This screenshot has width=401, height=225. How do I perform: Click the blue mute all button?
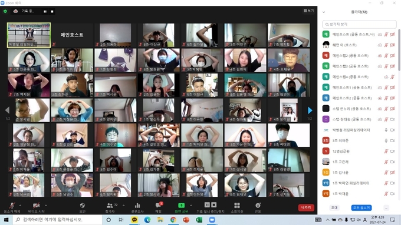(361, 208)
